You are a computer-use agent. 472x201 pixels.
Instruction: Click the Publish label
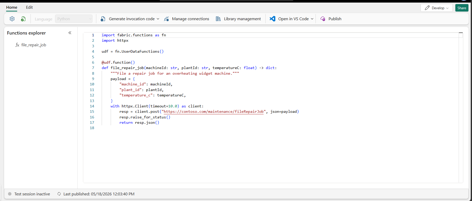pos(335,19)
